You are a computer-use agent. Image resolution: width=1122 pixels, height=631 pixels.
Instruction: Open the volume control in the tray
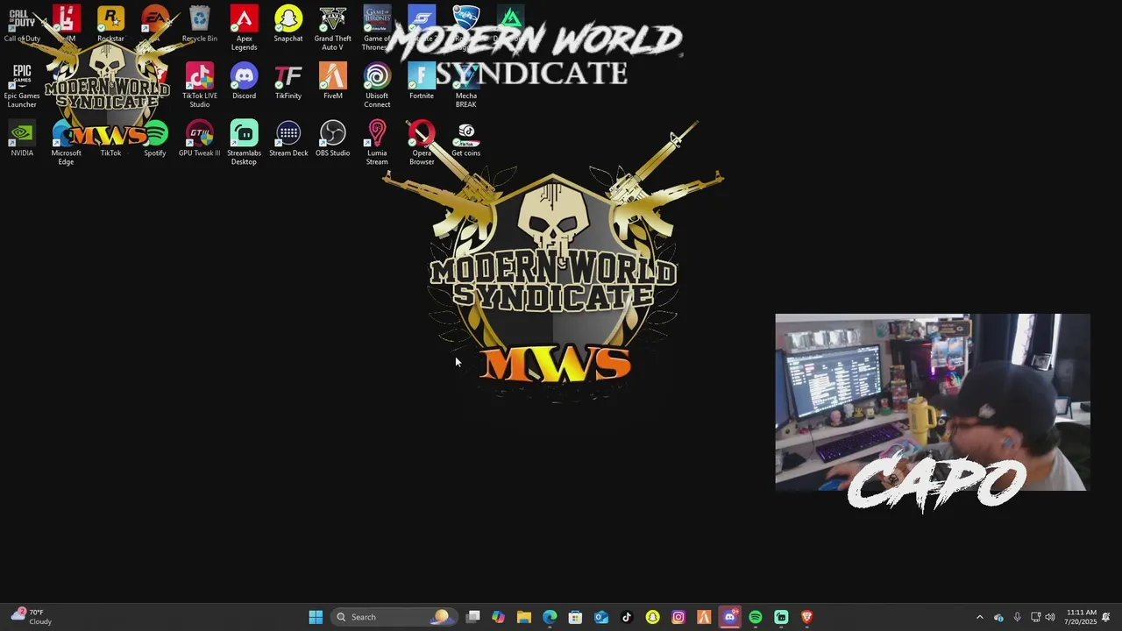[x=1050, y=617]
